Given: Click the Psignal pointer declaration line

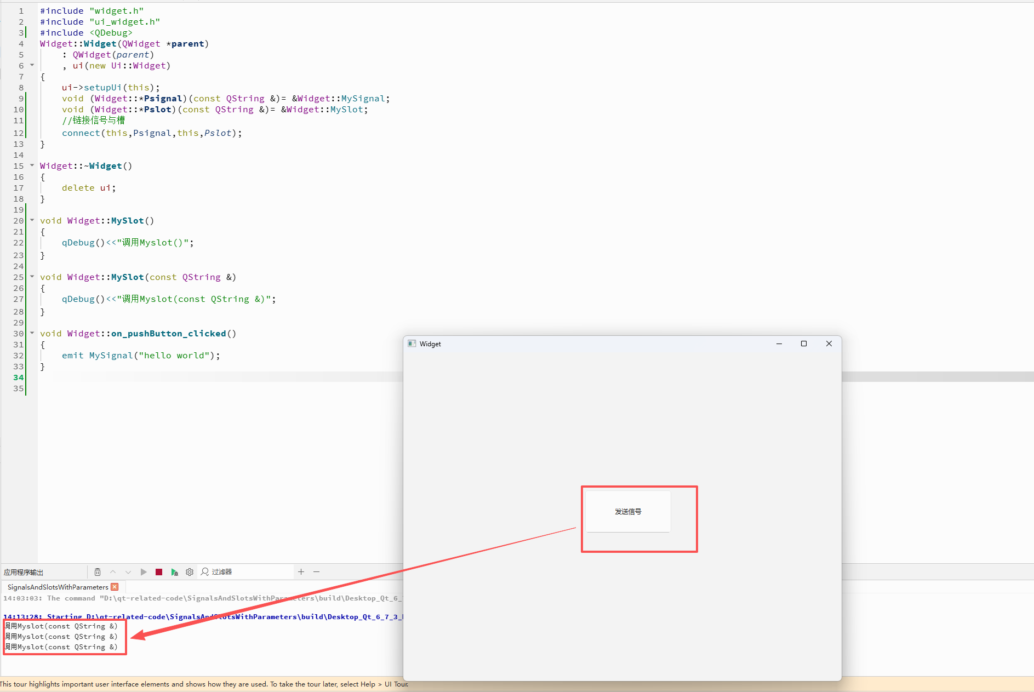Looking at the screenshot, I should click(226, 99).
